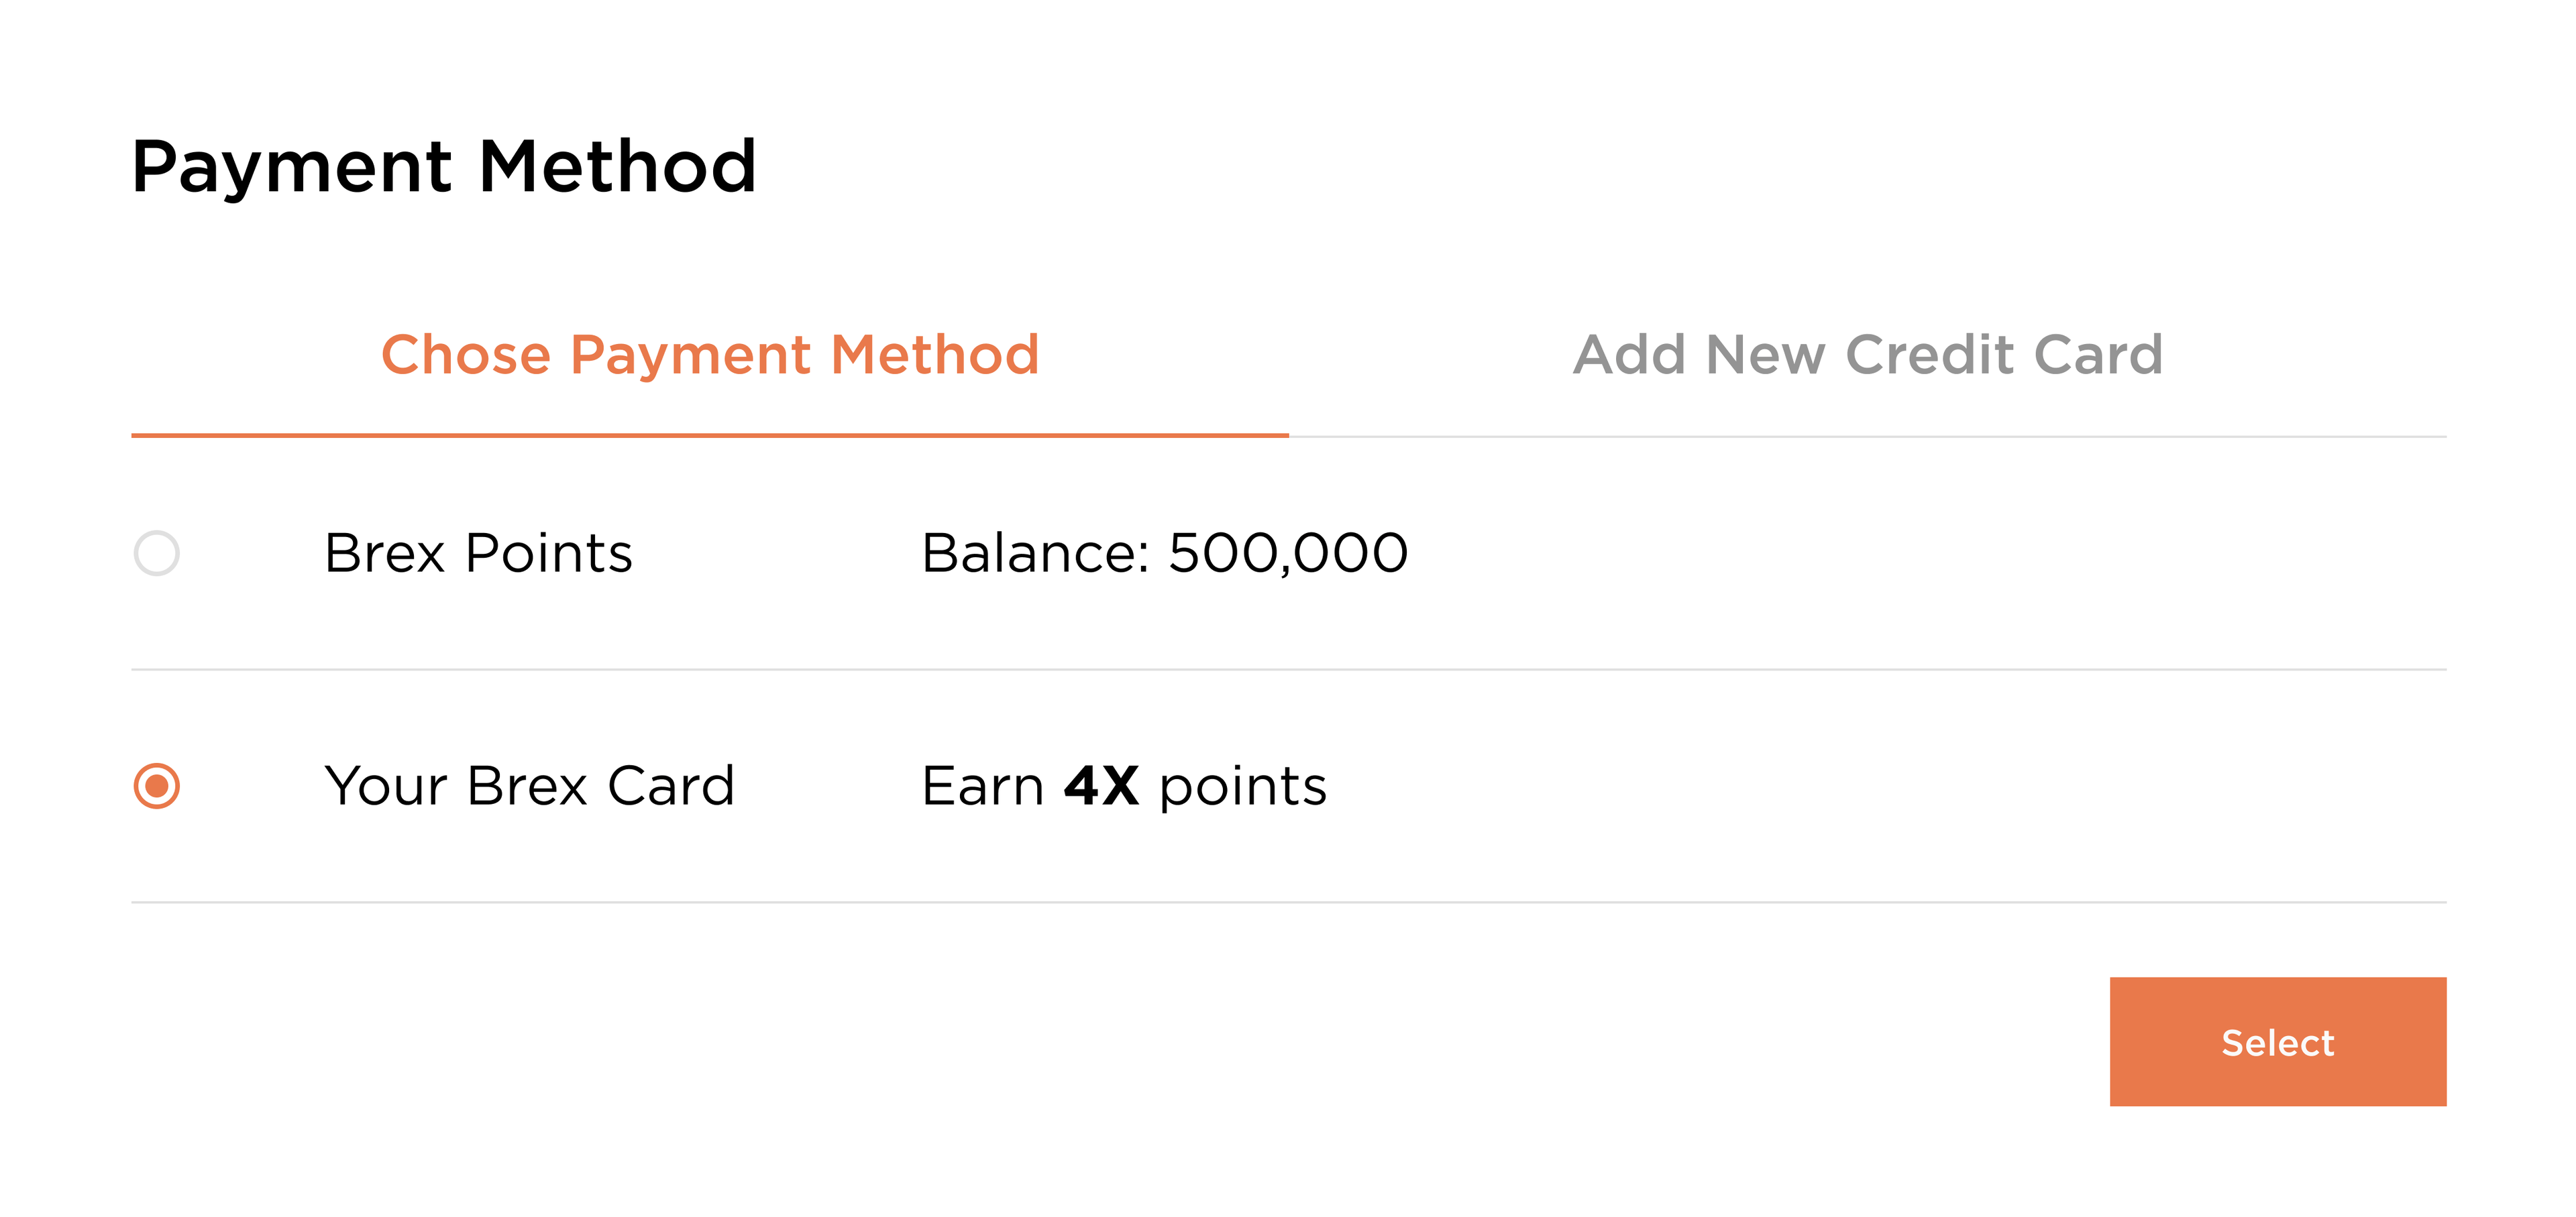The image size is (2576, 1217).
Task: Click the 500,000 balance number
Action: tap(1288, 553)
